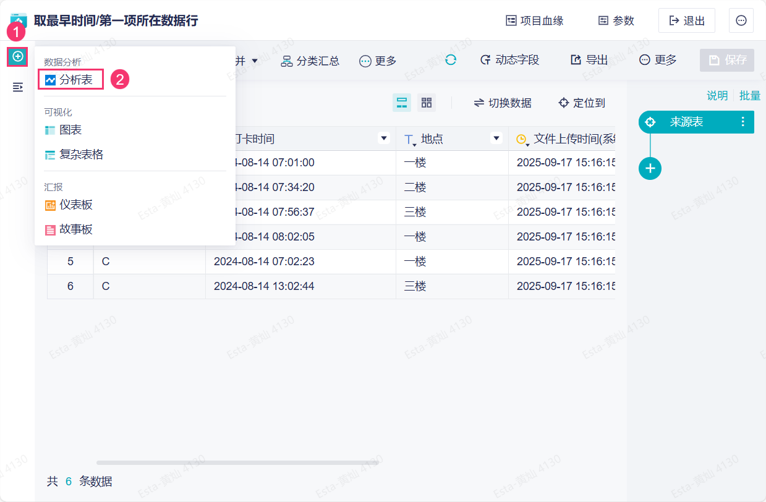Viewport: 766px width, 502px height.
Task: Click 导出 to export data
Action: 589,60
